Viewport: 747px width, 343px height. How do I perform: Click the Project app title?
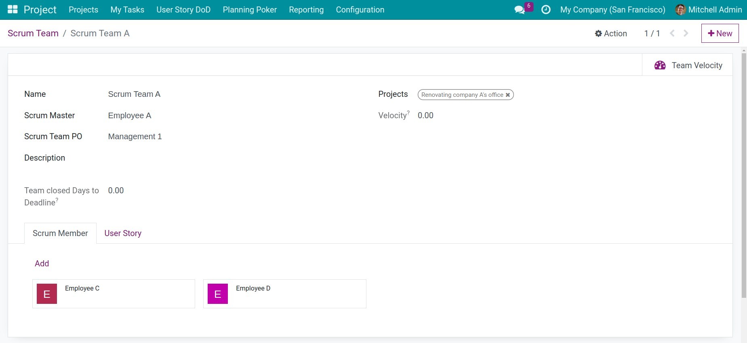pos(40,10)
